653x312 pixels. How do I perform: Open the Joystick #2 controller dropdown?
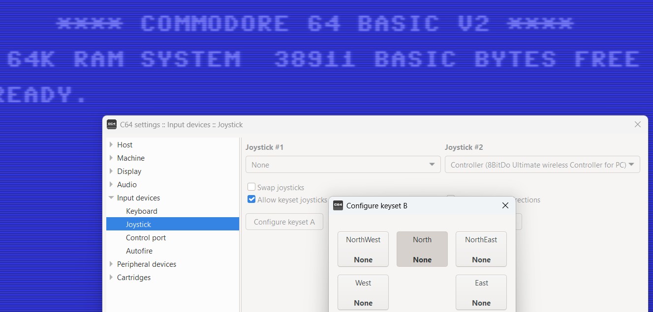(x=542, y=164)
